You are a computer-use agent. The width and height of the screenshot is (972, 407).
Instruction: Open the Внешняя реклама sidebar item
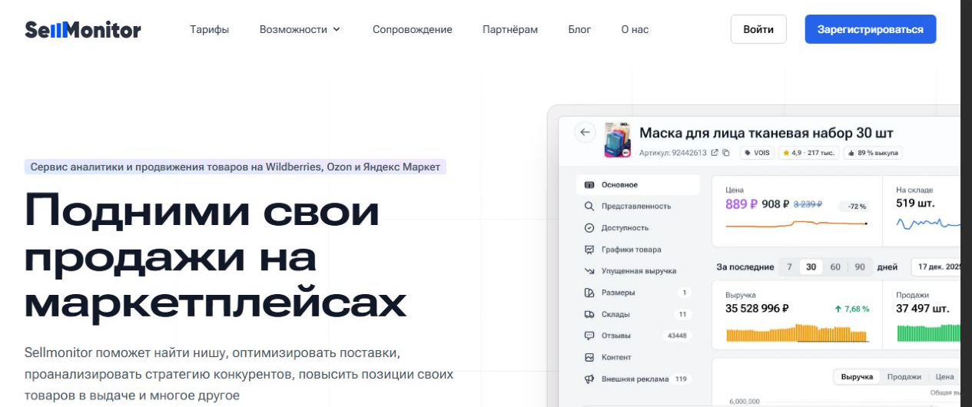pyautogui.click(x=638, y=379)
